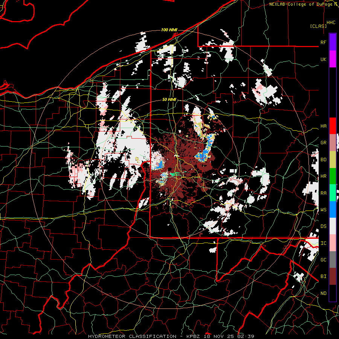The image size is (339, 339).
Task: Click the 50 NMI range ring label
Action: pos(169,99)
